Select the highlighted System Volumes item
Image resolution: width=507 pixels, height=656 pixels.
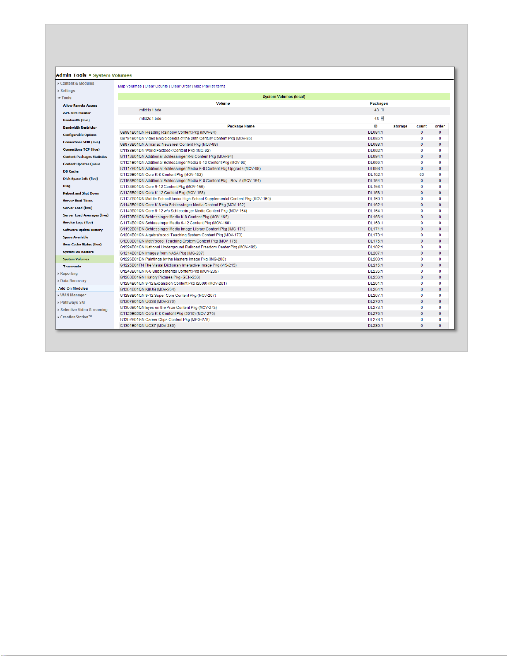pos(84,259)
